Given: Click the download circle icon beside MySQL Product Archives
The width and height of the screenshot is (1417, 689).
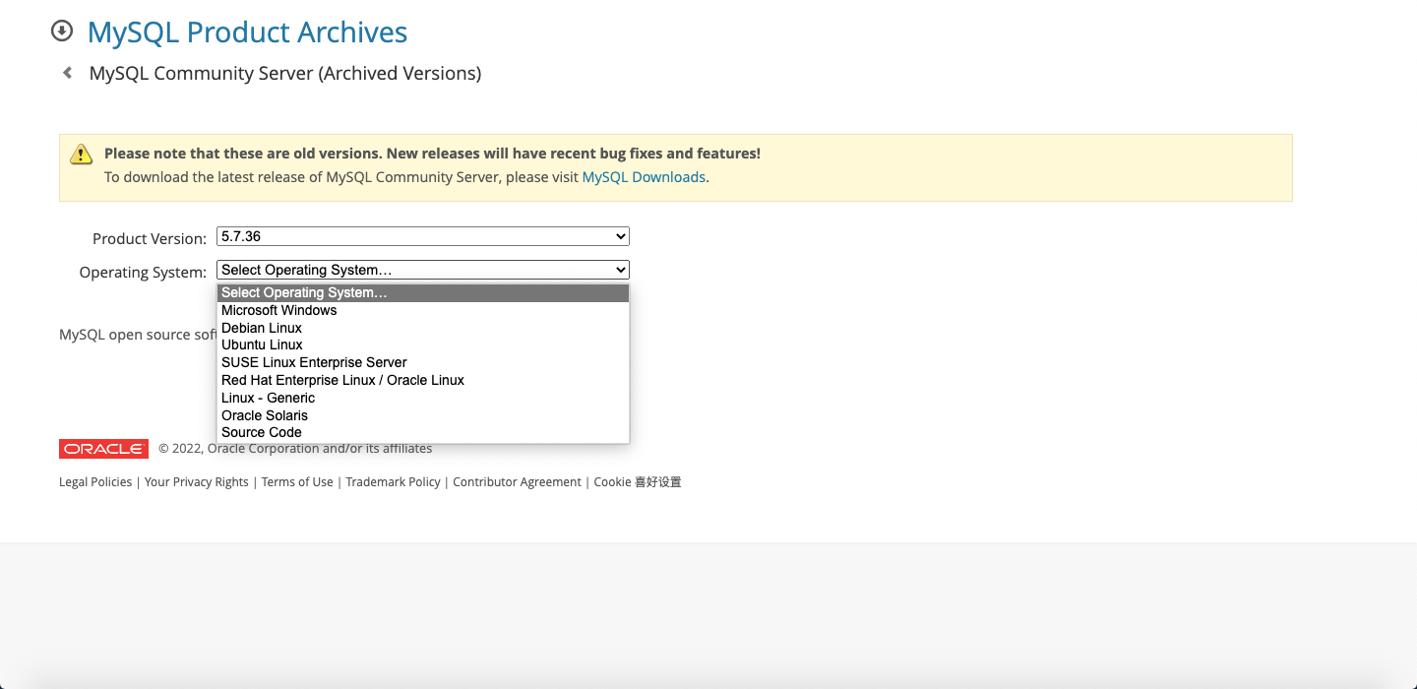Looking at the screenshot, I should tap(62, 31).
